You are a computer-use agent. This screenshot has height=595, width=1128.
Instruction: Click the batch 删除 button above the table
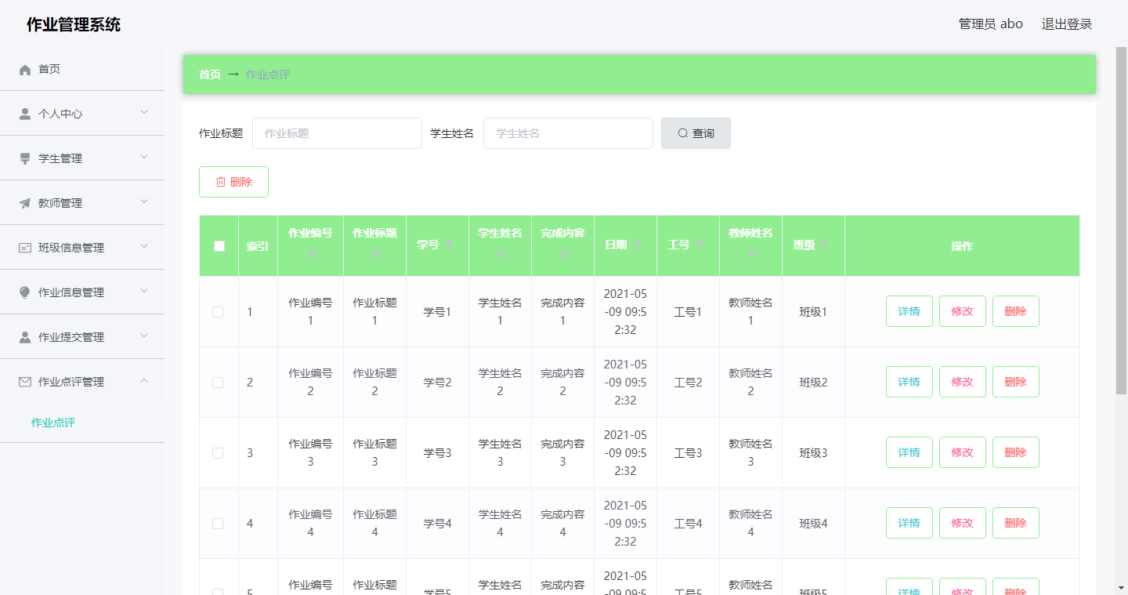pyautogui.click(x=233, y=182)
